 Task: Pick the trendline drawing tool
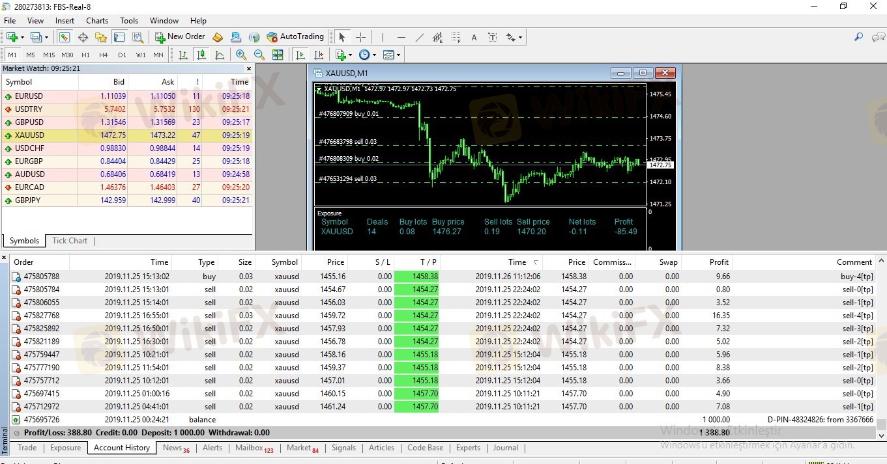(x=419, y=37)
